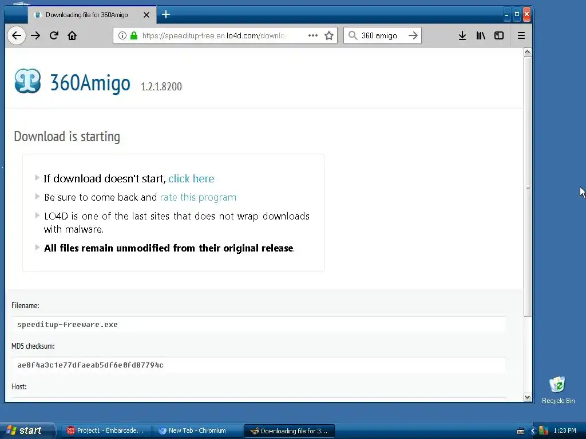Click the 360Amigo butterfly logo
The image size is (586, 439).
(x=27, y=81)
